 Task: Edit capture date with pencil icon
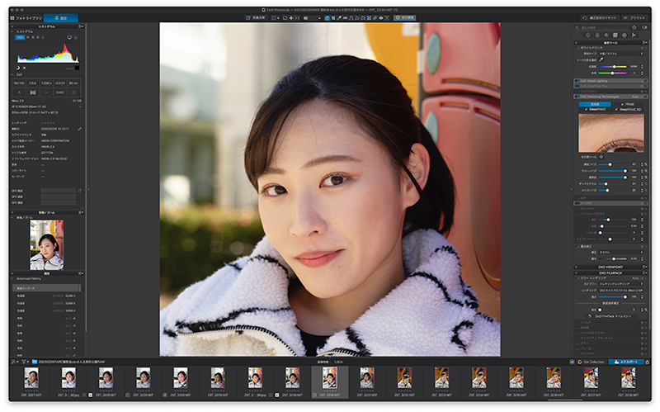79,129
